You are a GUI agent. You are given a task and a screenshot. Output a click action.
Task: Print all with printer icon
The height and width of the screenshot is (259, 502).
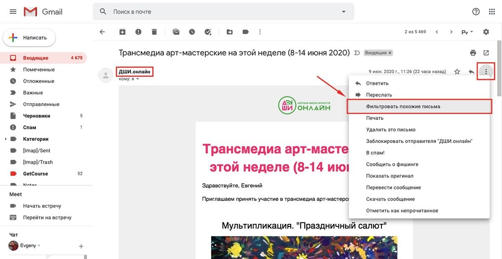tap(473, 53)
